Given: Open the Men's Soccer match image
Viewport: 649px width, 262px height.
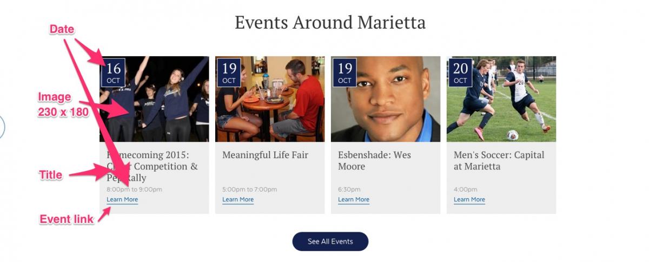Looking at the screenshot, I should (x=501, y=99).
